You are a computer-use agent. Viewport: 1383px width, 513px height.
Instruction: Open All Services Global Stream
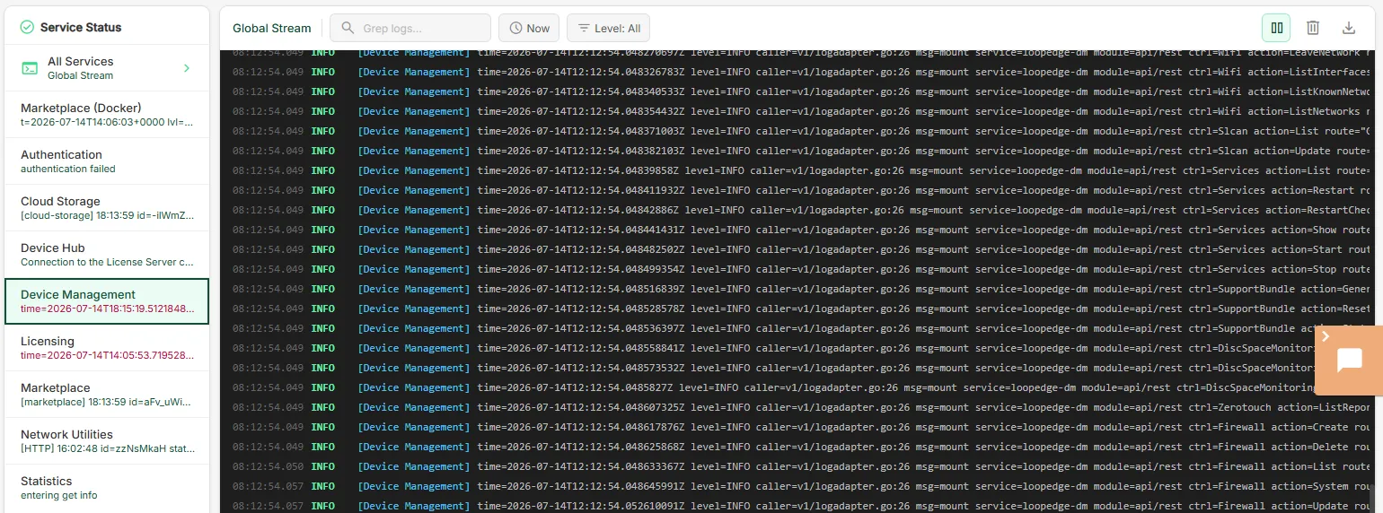pyautogui.click(x=107, y=68)
